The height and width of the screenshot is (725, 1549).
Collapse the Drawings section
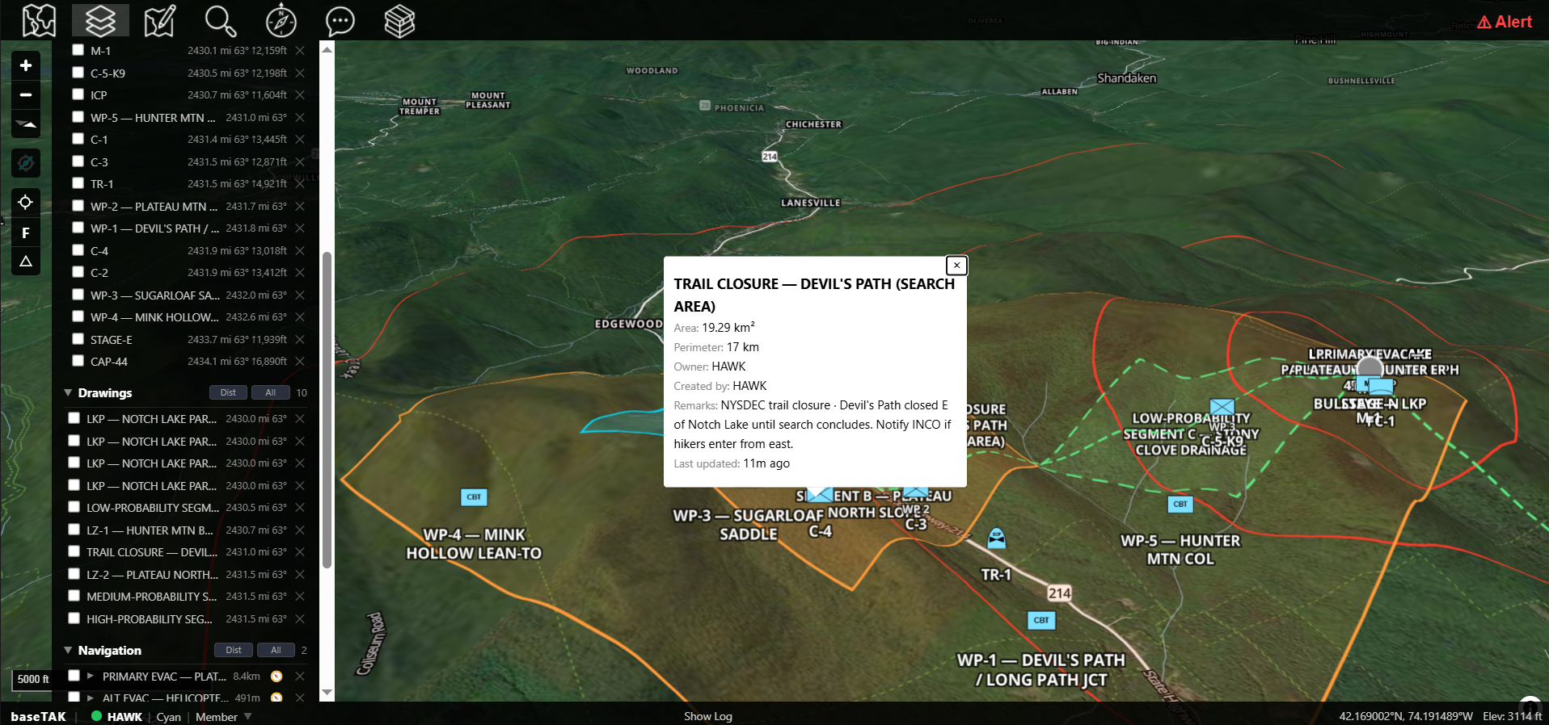click(x=68, y=393)
